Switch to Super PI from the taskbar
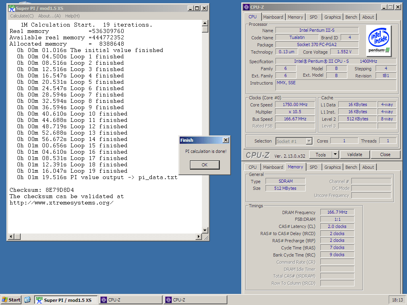407x305 pixels. click(x=66, y=300)
